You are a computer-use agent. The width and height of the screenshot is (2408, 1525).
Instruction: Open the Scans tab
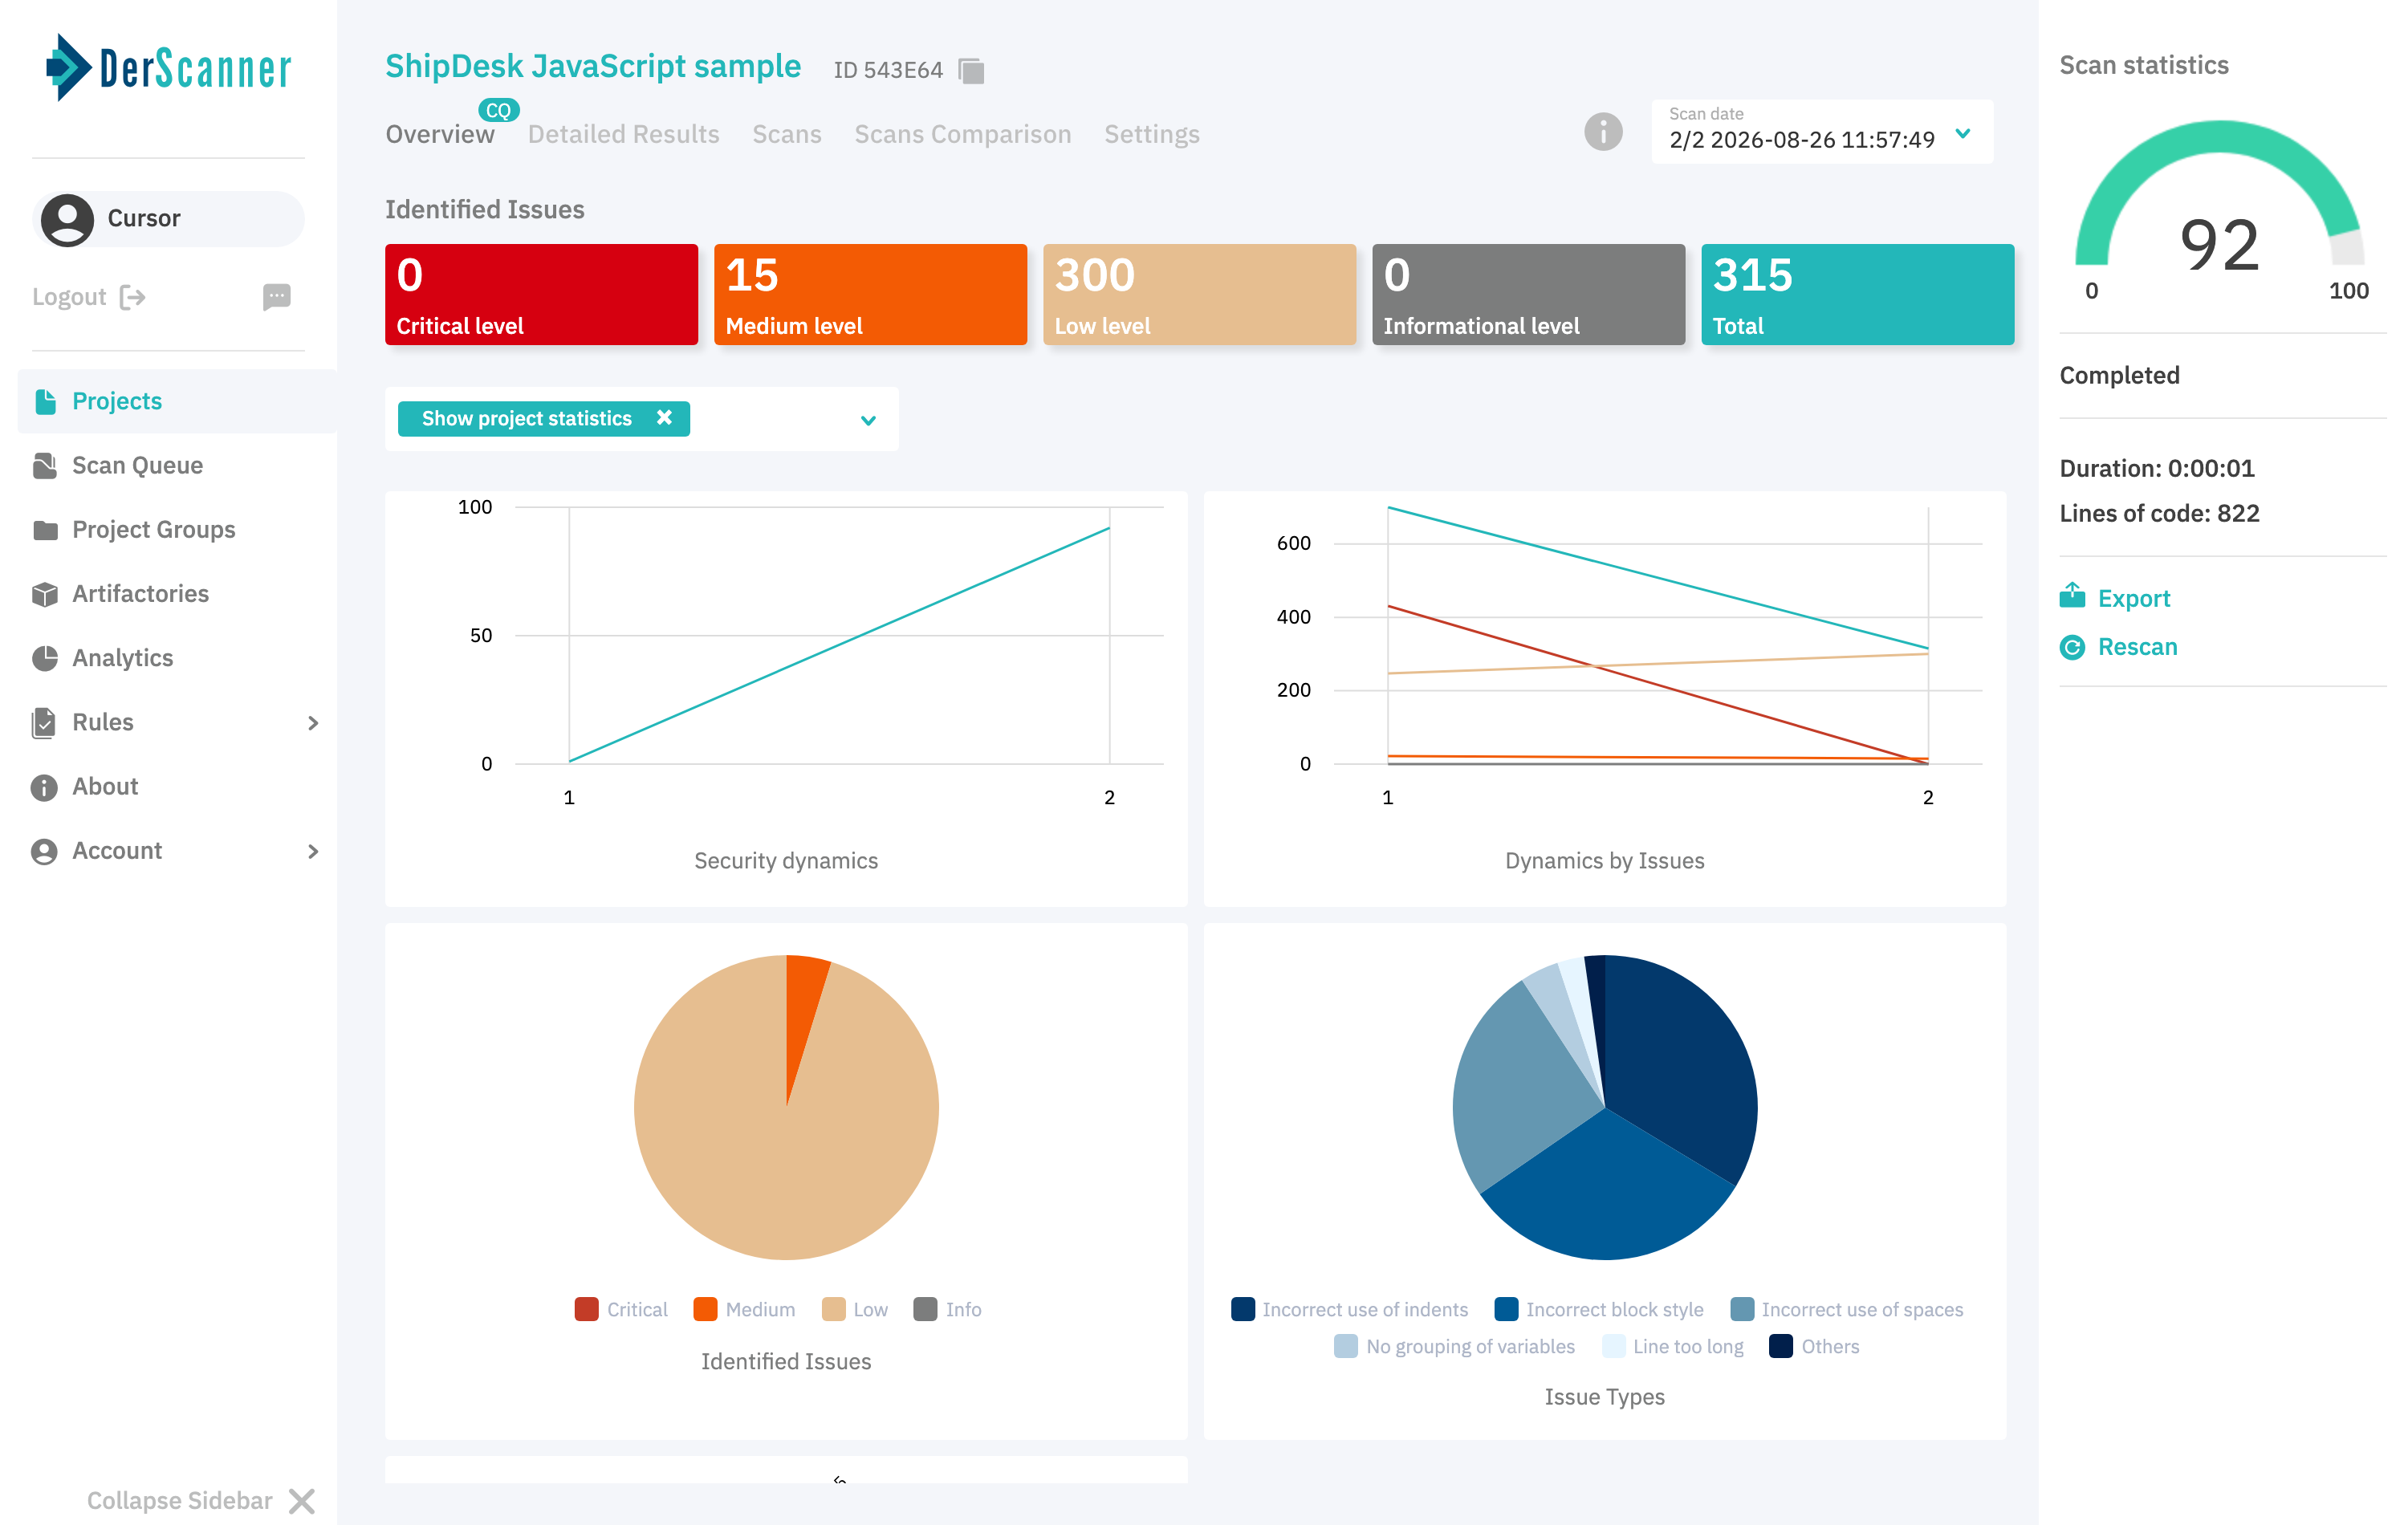point(786,134)
